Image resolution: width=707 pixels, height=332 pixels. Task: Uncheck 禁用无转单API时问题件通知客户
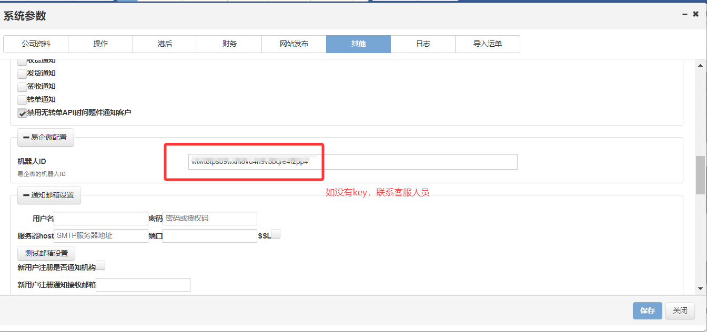coord(22,113)
